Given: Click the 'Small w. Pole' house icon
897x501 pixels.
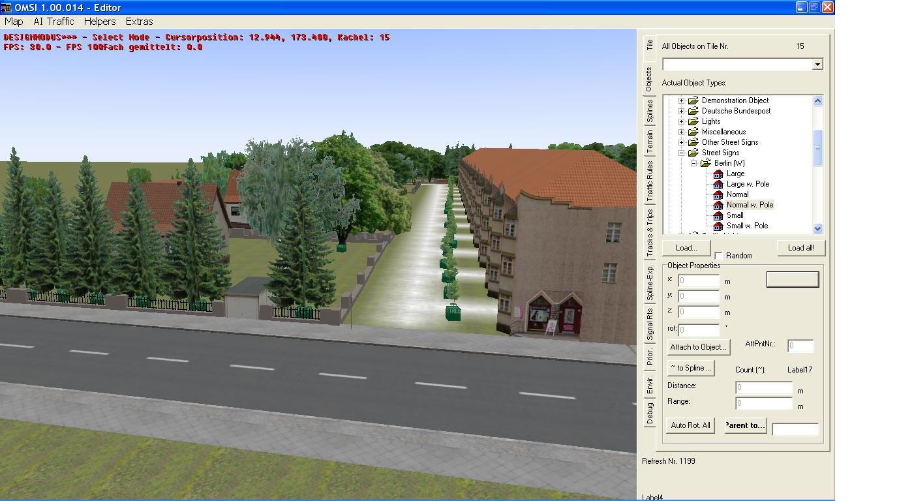Looking at the screenshot, I should point(718,226).
